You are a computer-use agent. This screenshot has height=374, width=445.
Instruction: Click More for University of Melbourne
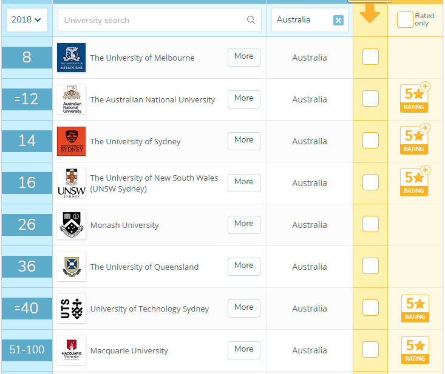coord(244,58)
